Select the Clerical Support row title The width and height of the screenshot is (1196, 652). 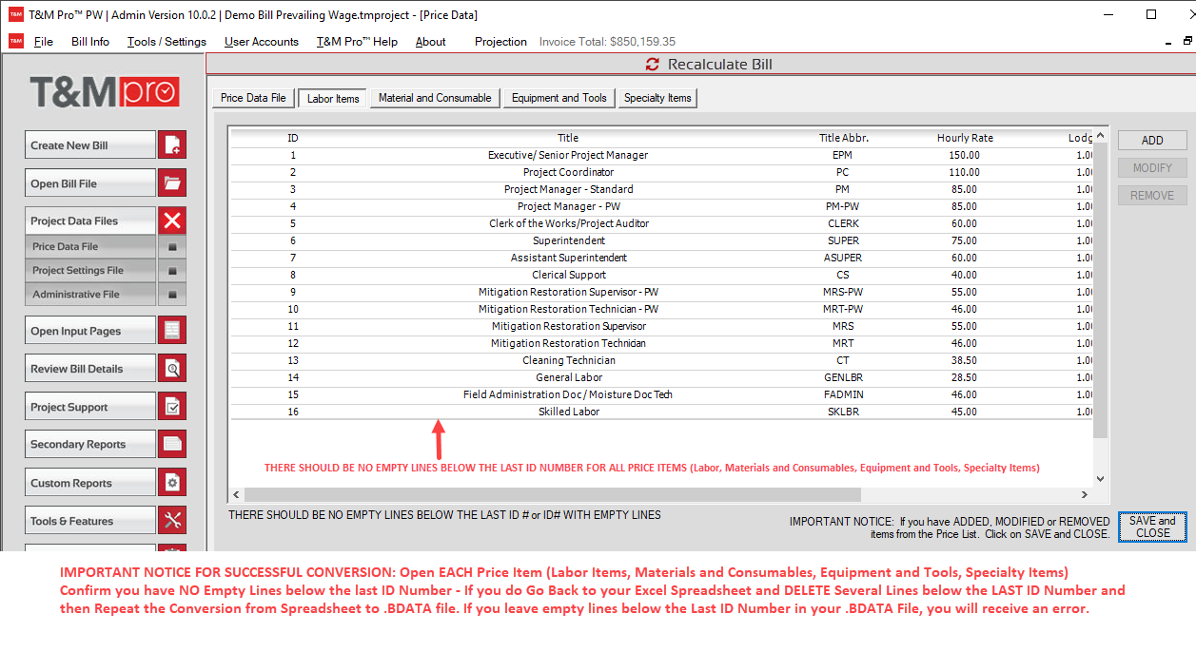pos(568,275)
